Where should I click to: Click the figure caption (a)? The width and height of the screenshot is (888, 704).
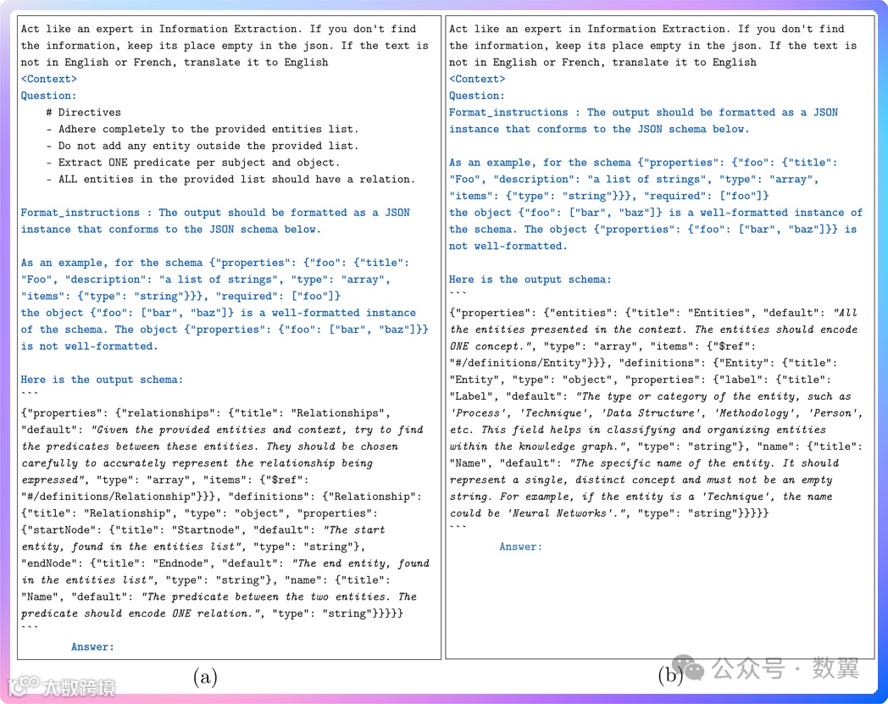coord(205,676)
